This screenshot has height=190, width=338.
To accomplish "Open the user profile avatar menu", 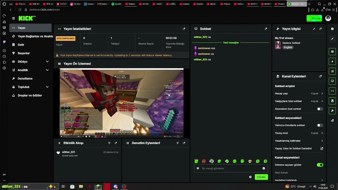I will (328, 18).
